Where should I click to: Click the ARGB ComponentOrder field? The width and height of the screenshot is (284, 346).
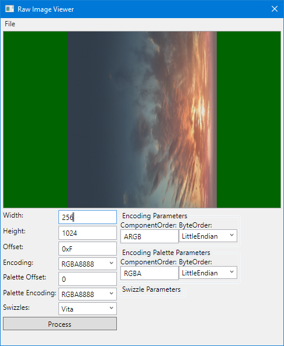(150, 236)
